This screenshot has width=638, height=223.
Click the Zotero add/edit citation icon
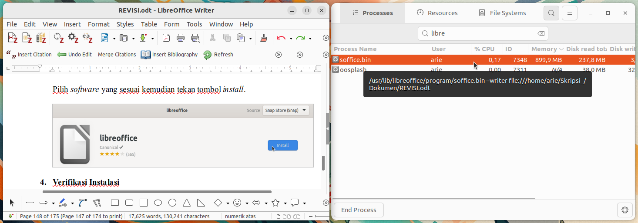(13, 38)
